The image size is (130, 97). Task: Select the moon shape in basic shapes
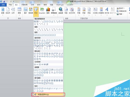[x=60, y=46]
